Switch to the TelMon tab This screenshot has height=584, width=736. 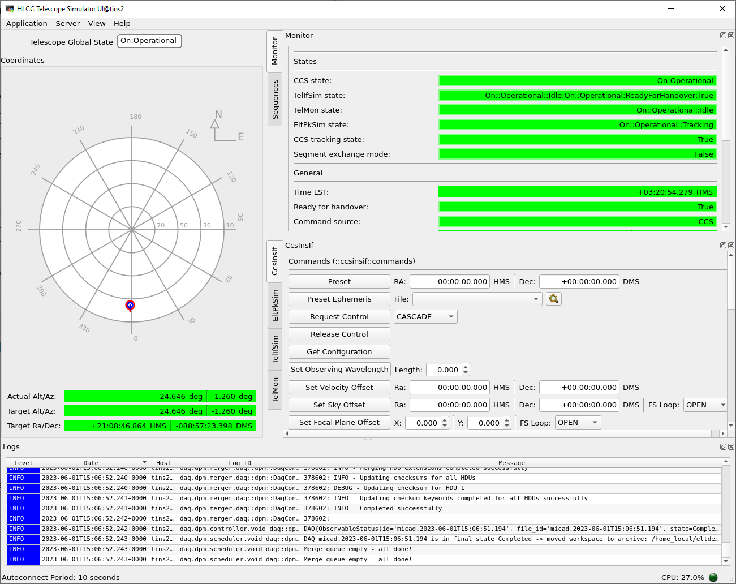[275, 390]
